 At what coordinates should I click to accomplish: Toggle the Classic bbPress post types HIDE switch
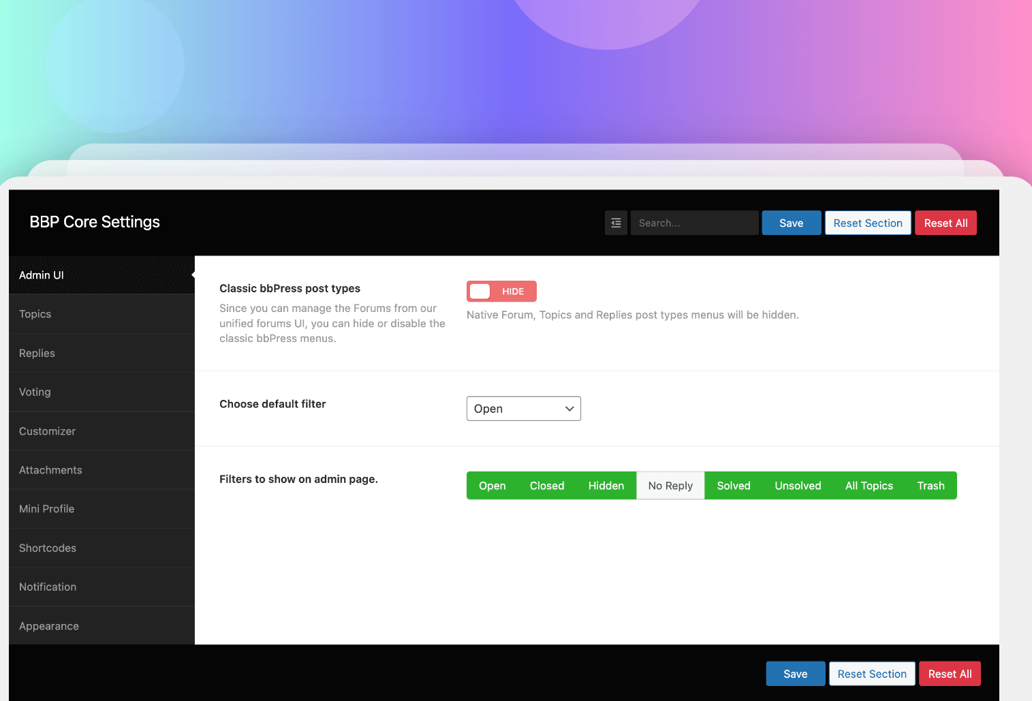click(x=501, y=291)
